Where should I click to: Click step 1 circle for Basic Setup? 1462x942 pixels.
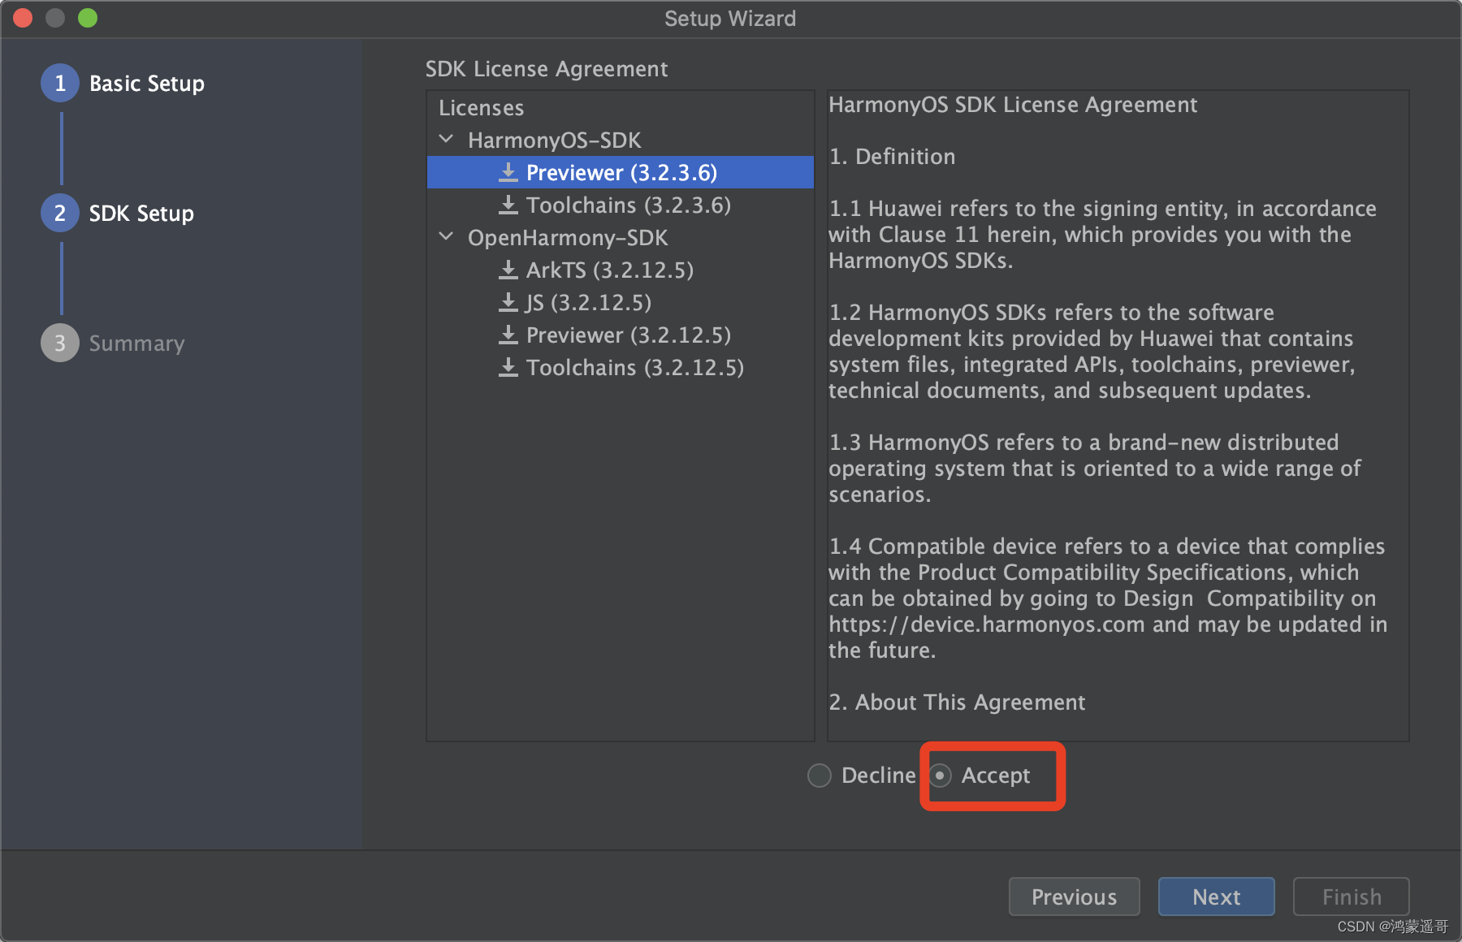(x=60, y=83)
